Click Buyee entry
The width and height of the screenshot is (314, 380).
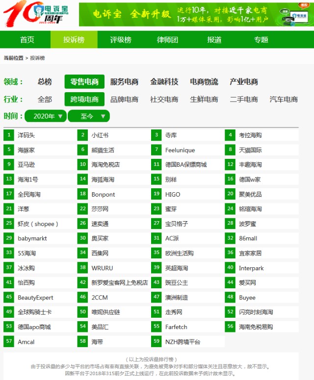(262, 297)
